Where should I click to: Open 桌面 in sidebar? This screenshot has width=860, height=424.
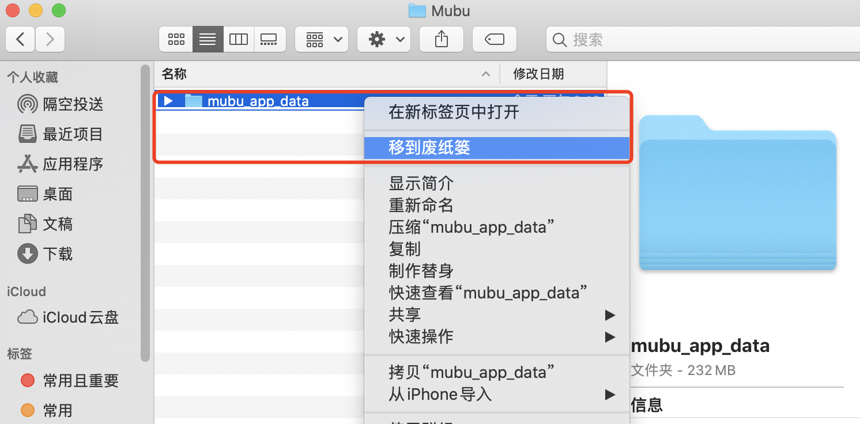46,194
